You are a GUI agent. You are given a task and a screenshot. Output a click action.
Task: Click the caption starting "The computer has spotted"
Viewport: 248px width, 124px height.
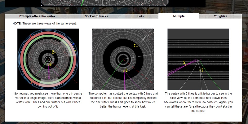click(123, 100)
